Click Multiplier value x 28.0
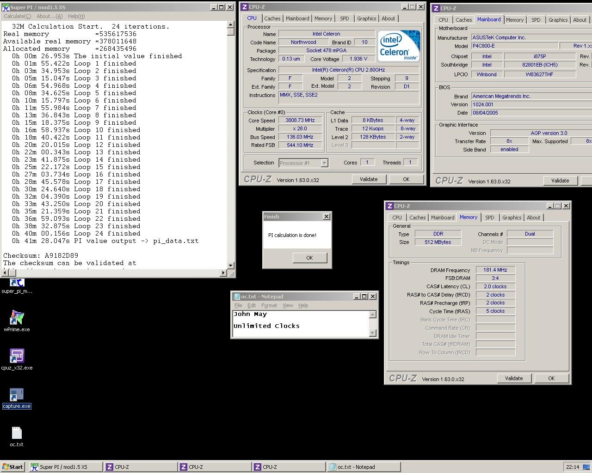Viewport: 592px width, 473px height. click(300, 129)
